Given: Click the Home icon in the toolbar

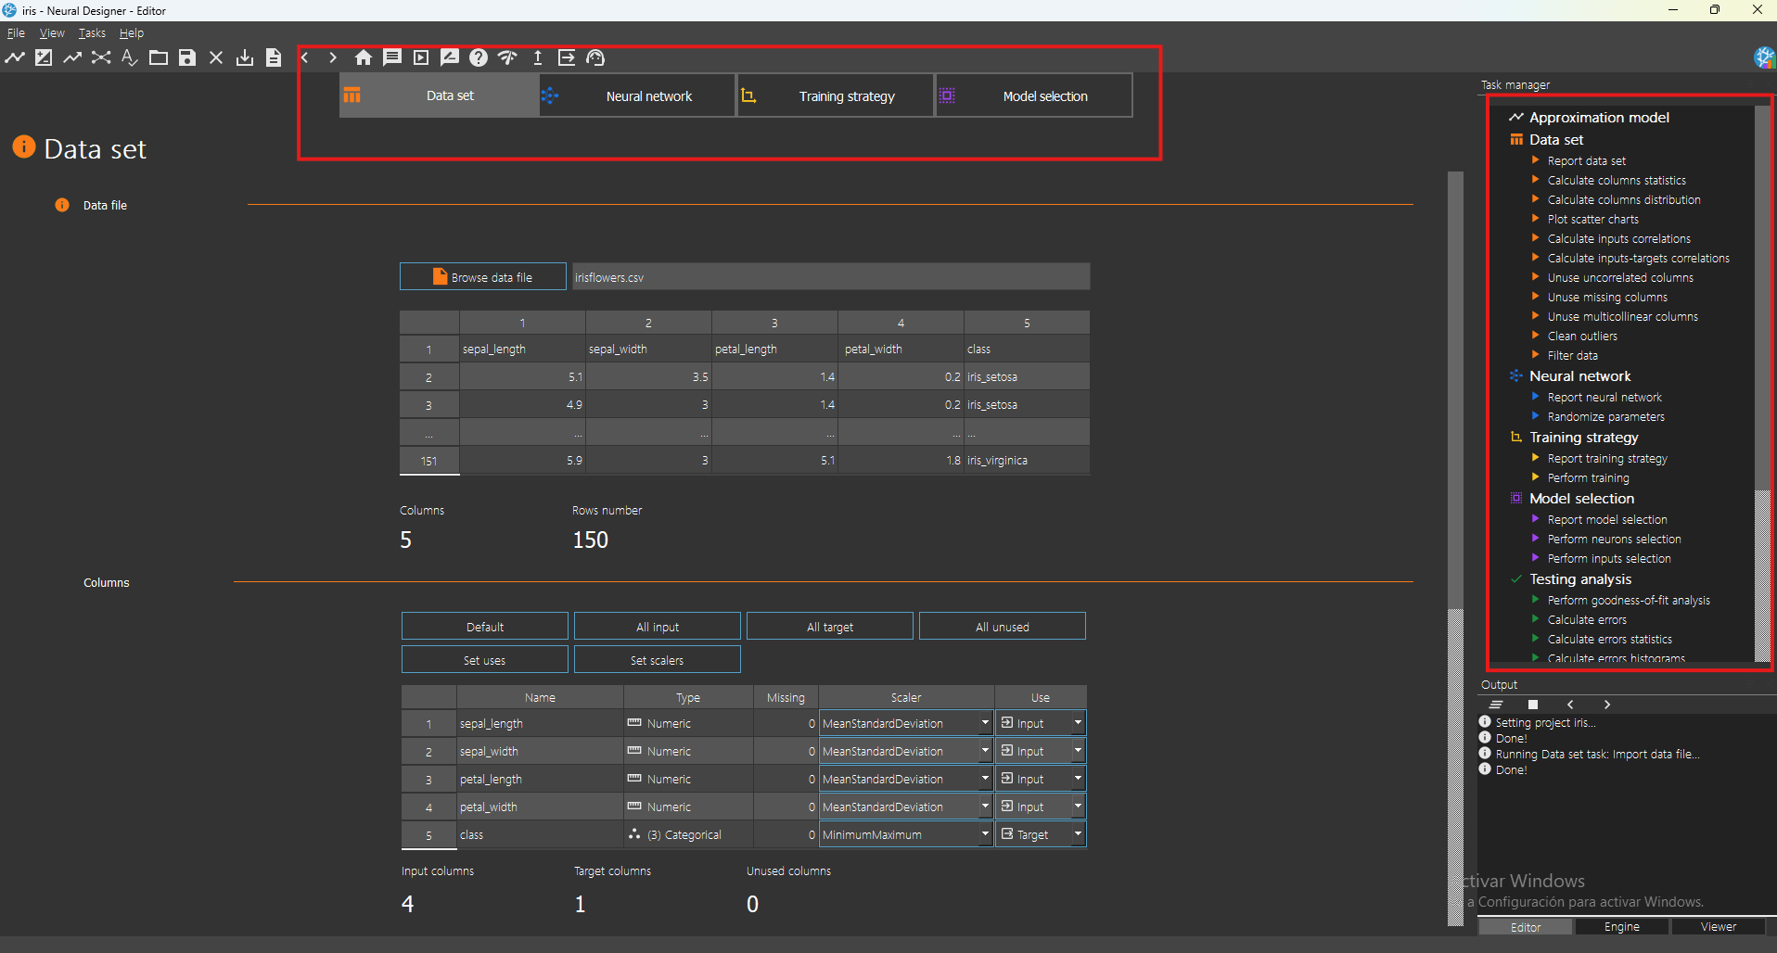Looking at the screenshot, I should pyautogui.click(x=364, y=57).
